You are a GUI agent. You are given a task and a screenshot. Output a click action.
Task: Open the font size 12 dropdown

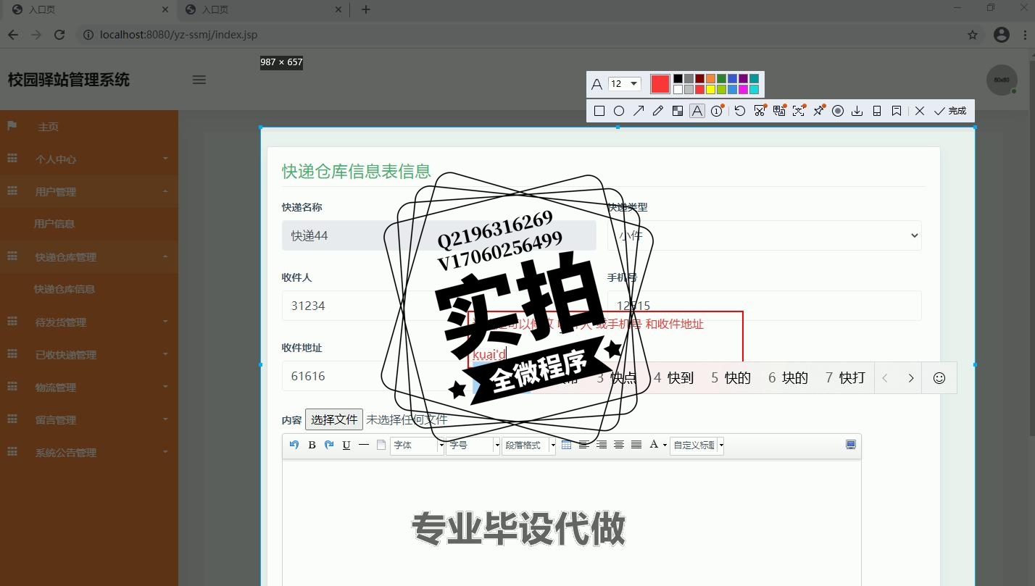point(624,84)
